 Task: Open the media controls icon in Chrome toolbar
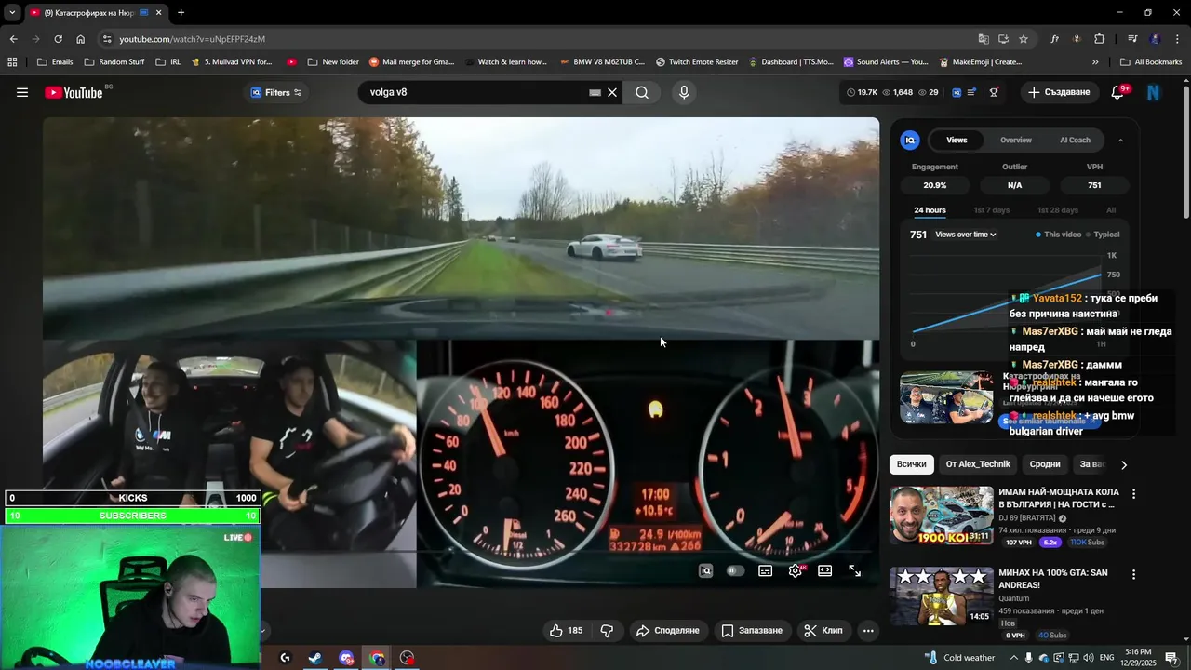pos(1132,39)
